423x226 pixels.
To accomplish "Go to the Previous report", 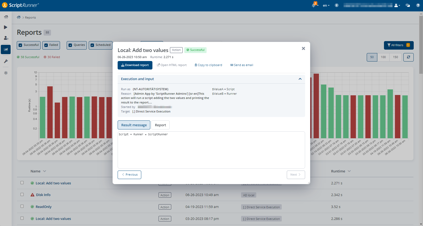I will [x=129, y=175].
